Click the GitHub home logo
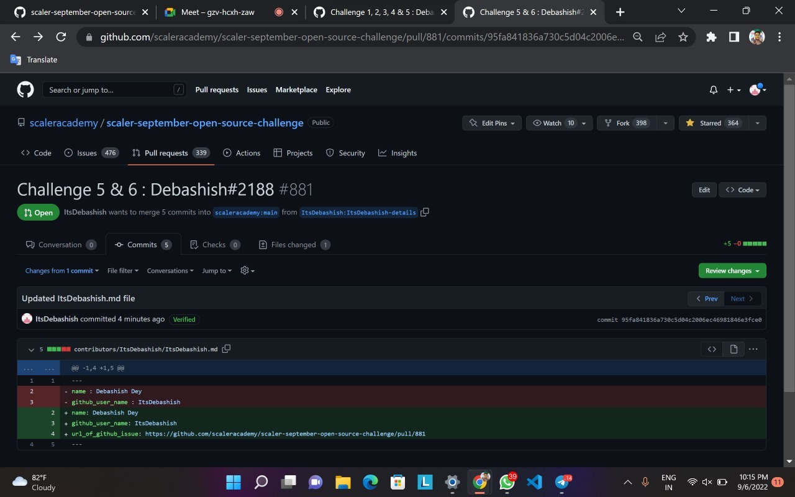 [25, 89]
